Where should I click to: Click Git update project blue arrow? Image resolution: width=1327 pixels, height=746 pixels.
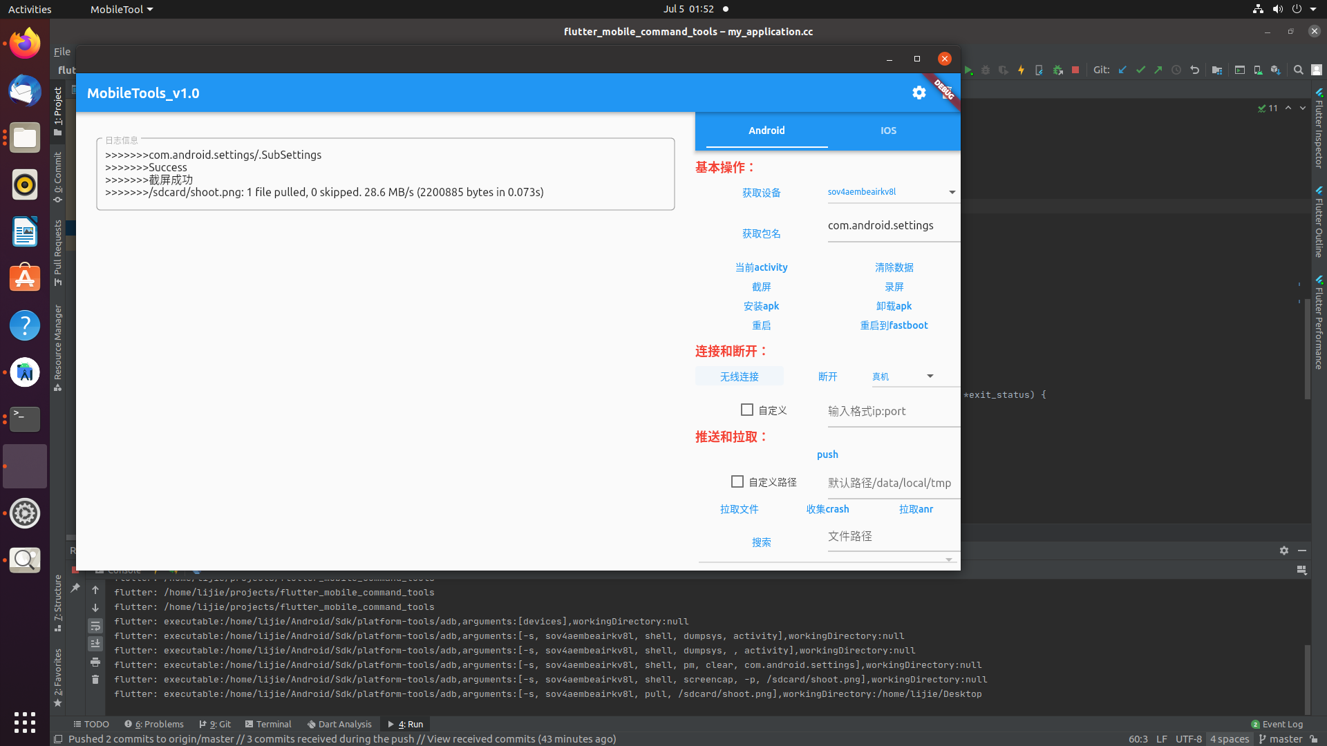pos(1122,70)
